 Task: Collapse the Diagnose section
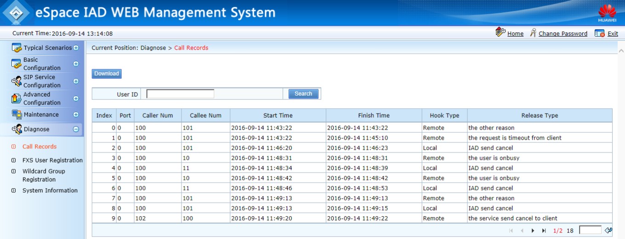[76, 129]
